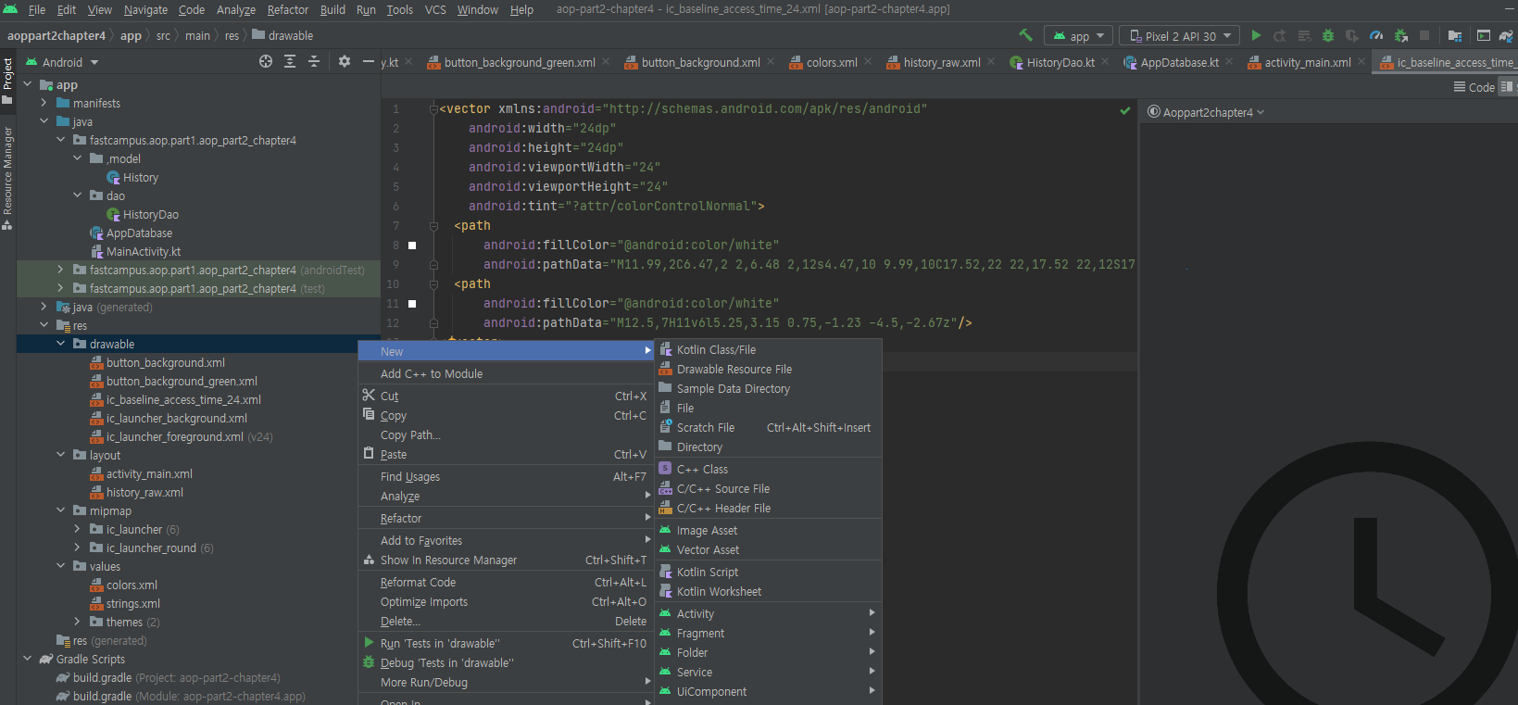The image size is (1518, 705).
Task: Click Copy Path in context menu
Action: pyautogui.click(x=506, y=434)
